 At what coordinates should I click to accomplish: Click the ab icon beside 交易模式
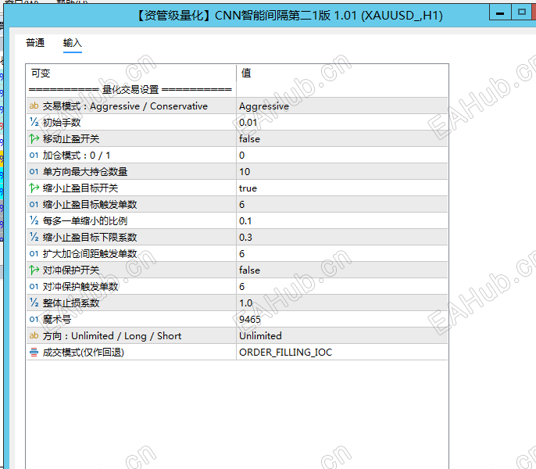[34, 106]
